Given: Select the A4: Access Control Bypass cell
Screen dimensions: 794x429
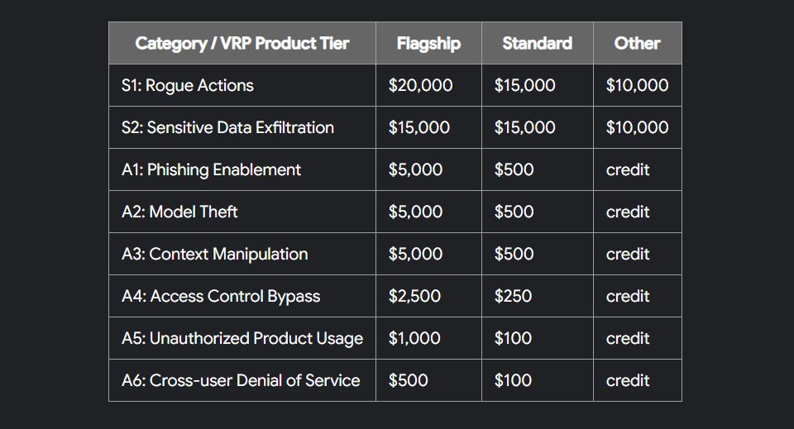Looking at the screenshot, I should [221, 297].
